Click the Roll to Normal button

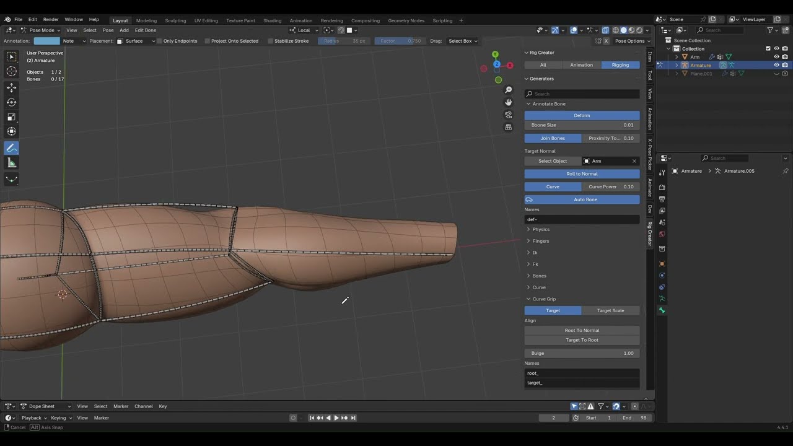(582, 174)
